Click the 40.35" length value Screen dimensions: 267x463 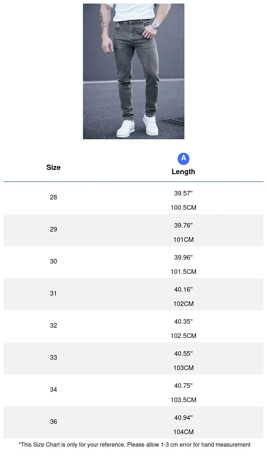click(183, 322)
